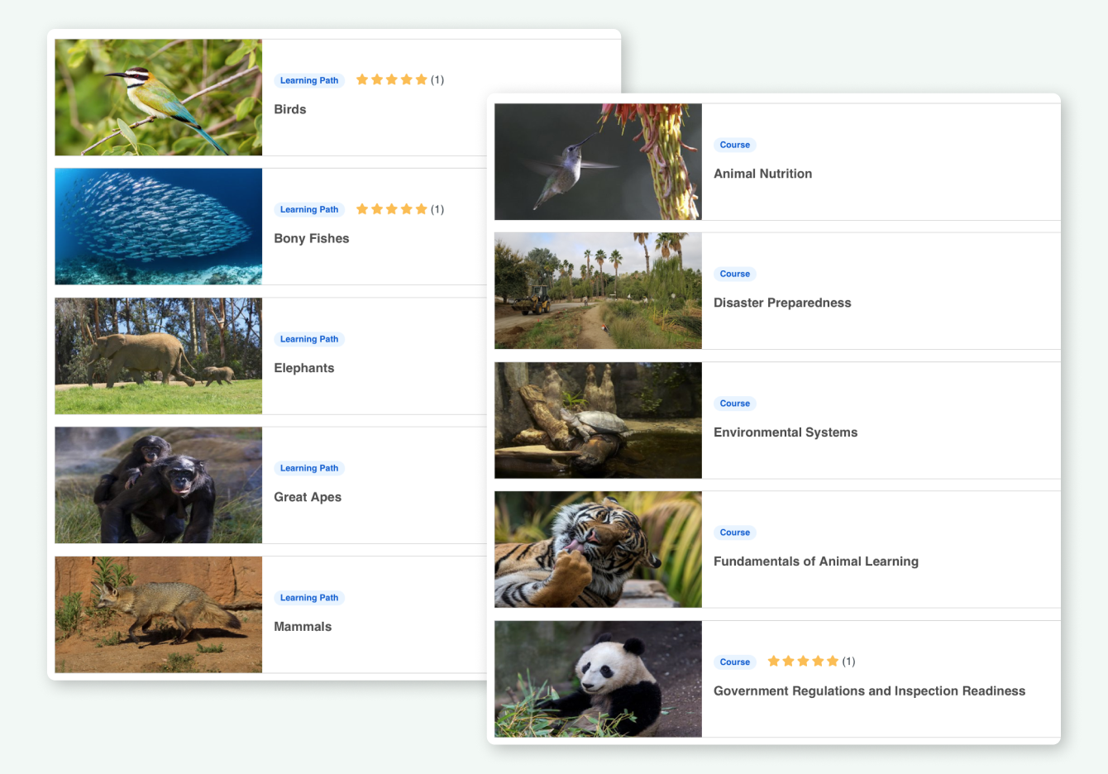Click the bee-eater bird thumbnail image
This screenshot has width=1108, height=774.
tap(159, 98)
